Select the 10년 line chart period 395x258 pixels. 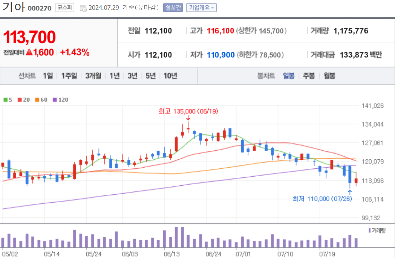tap(170, 75)
